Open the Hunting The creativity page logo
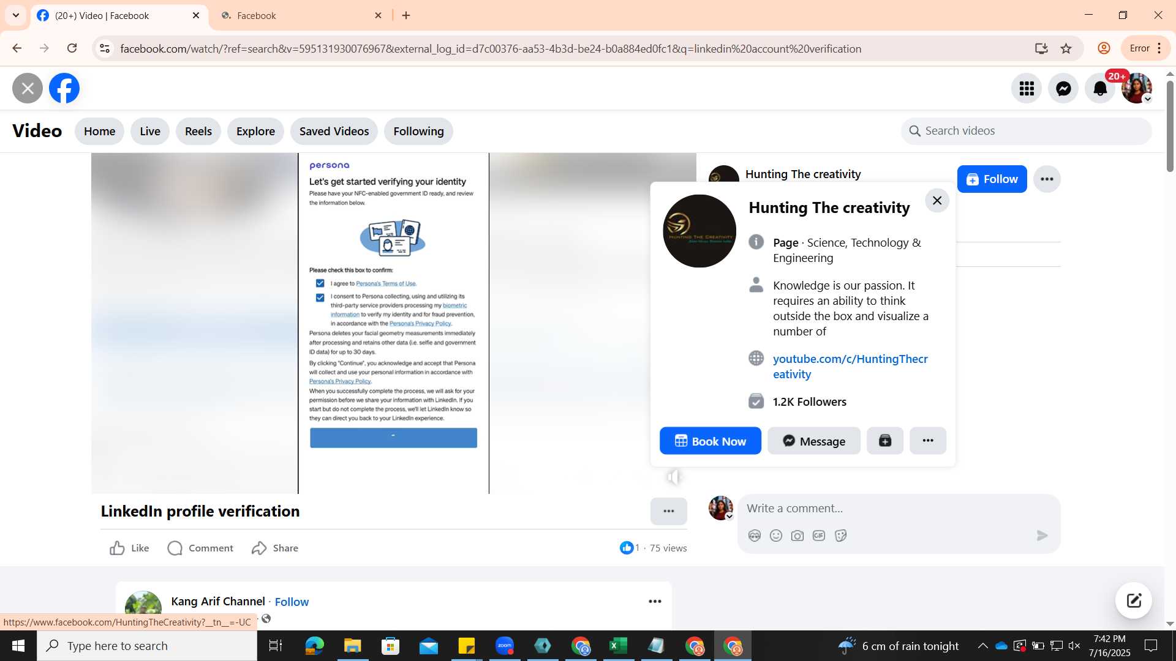This screenshot has width=1176, height=661. point(699,231)
